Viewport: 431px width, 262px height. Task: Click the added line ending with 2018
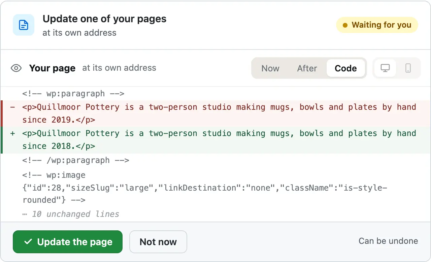[x=215, y=140]
